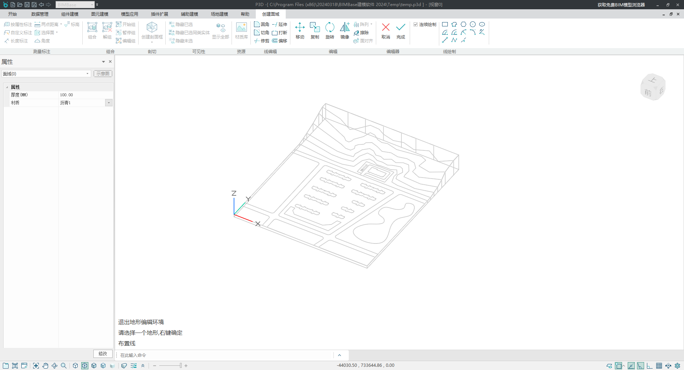Click the Erase (擦除) tool
684x370 pixels.
[361, 33]
